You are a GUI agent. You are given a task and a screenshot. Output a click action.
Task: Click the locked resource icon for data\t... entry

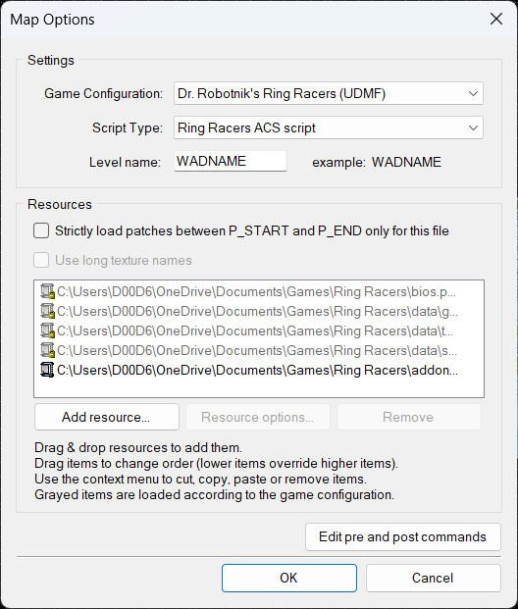coord(47,330)
